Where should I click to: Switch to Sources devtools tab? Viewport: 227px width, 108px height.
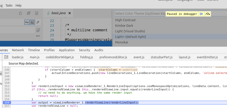point(4,50)
